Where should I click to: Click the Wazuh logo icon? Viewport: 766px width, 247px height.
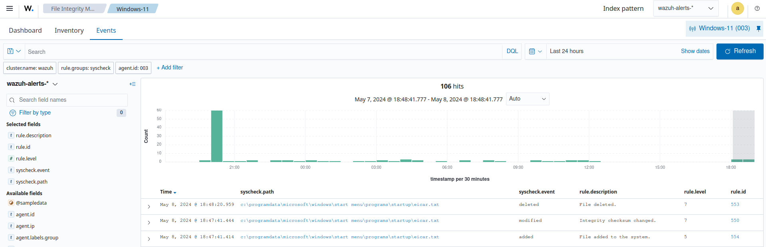point(29,8)
